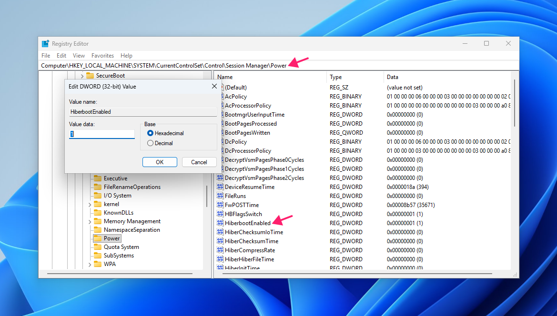The width and height of the screenshot is (557, 316).
Task: Expand the SecureBoot tree node
Action: 82,76
